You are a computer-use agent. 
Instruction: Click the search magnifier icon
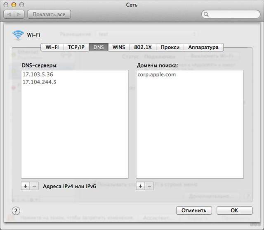206,14
